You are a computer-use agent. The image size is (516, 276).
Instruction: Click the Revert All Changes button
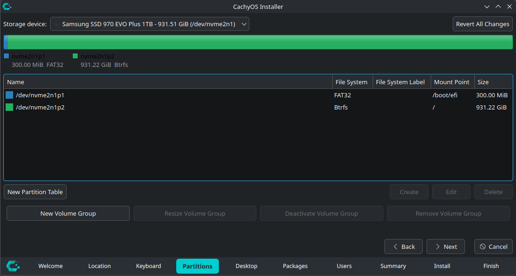482,24
